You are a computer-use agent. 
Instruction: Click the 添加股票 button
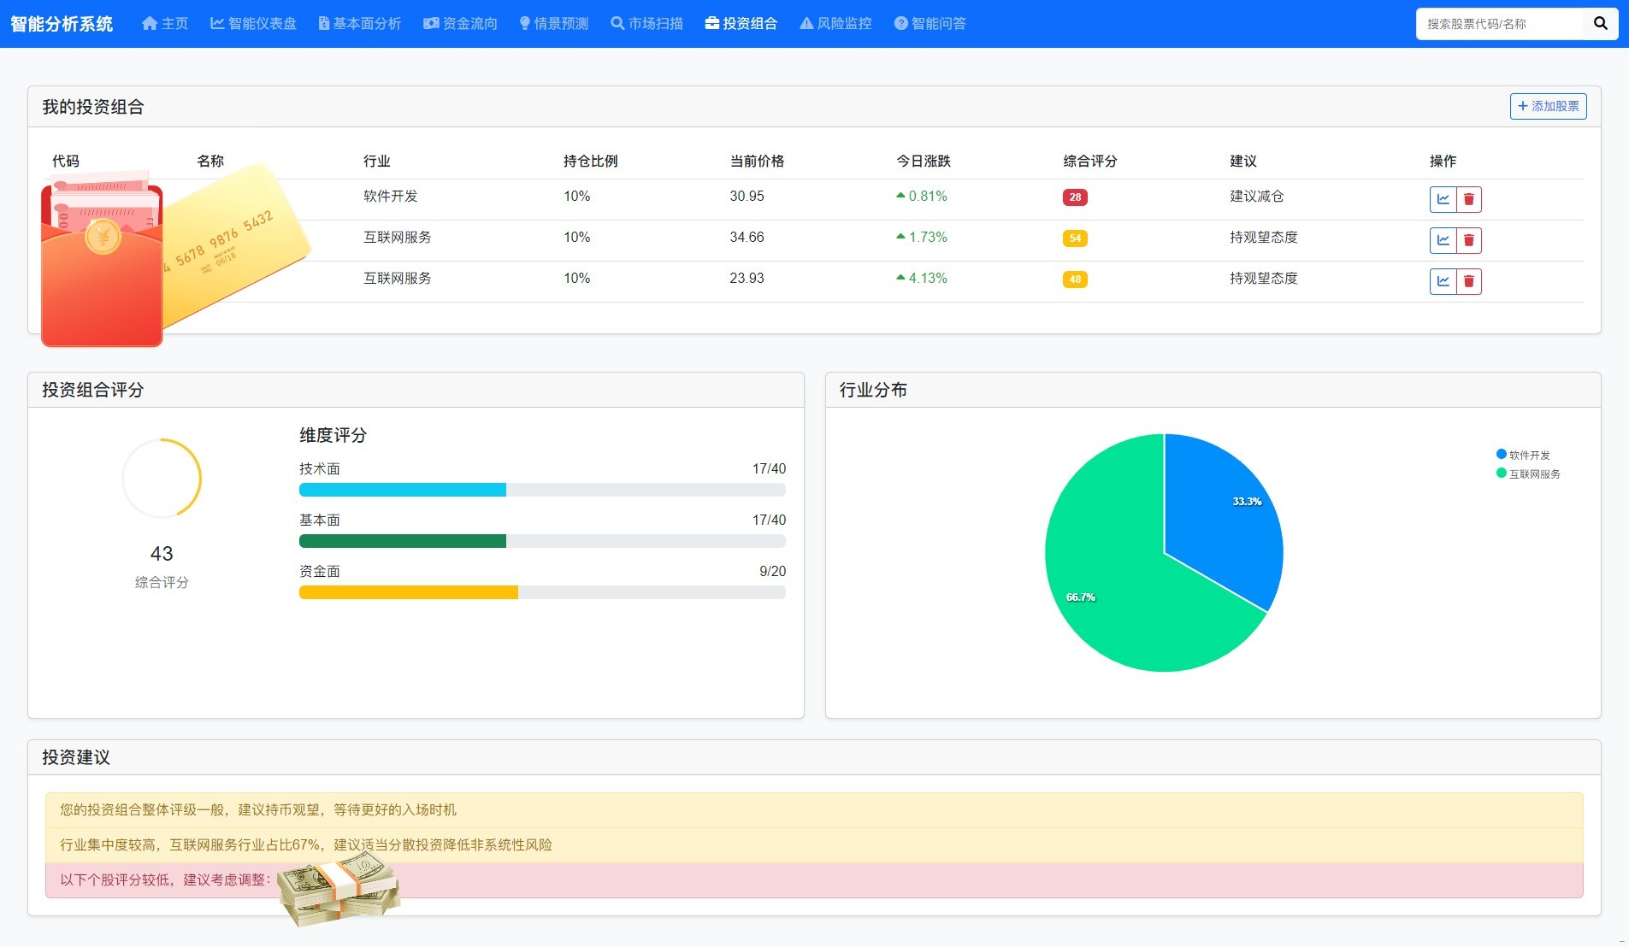(x=1548, y=106)
